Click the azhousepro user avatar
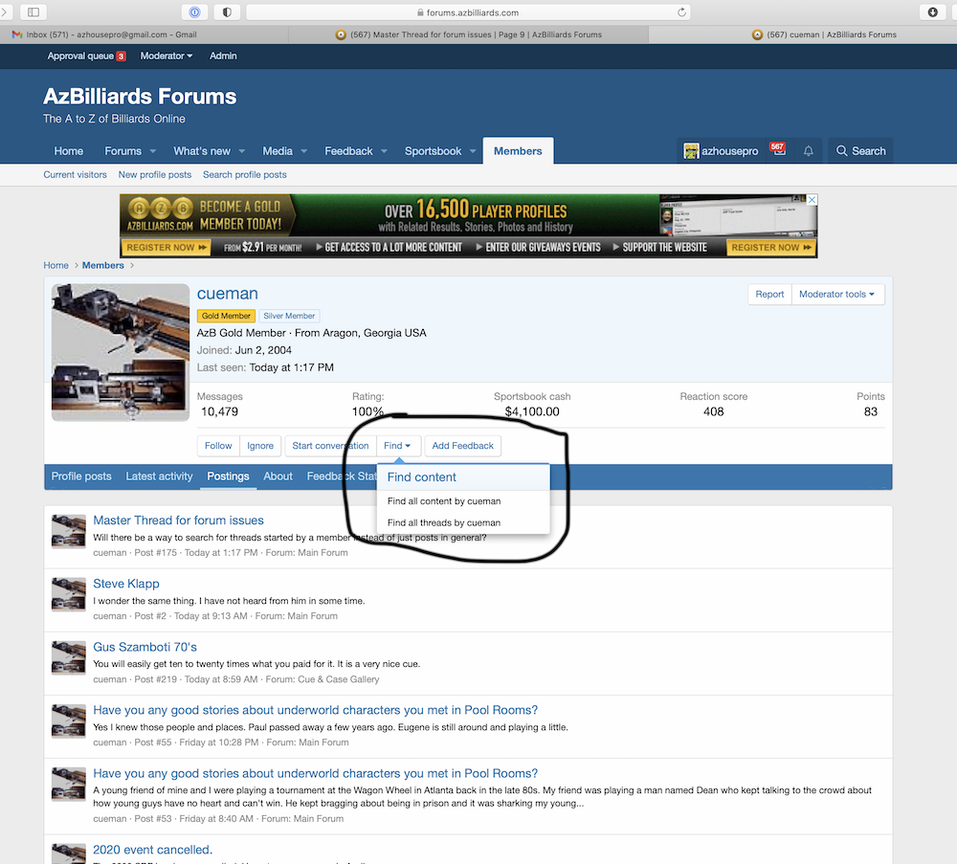The image size is (957, 864). click(691, 151)
